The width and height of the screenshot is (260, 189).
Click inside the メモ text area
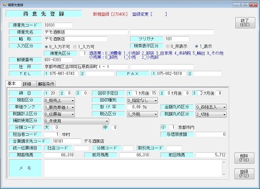(x=133, y=168)
